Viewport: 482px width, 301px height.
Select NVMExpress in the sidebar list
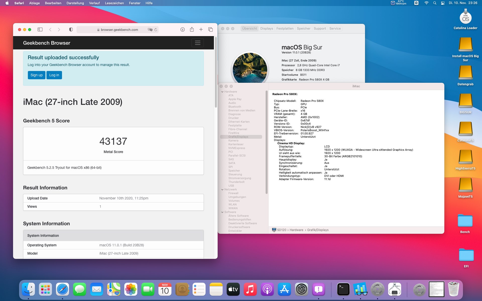(x=236, y=148)
